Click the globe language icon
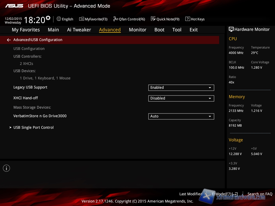The image size is (275, 206). coord(59,19)
